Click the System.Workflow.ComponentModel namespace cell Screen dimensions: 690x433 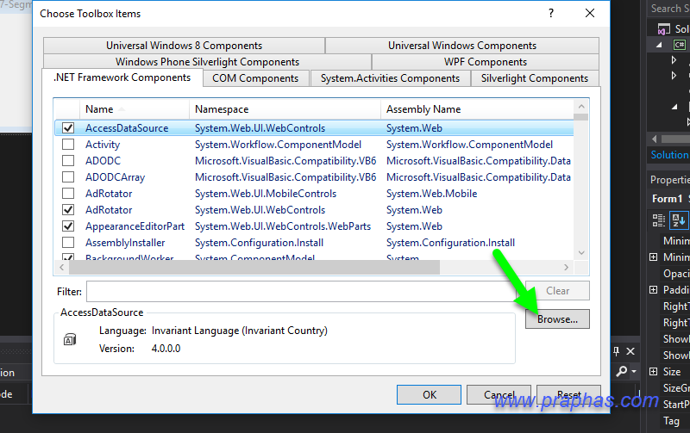278,145
